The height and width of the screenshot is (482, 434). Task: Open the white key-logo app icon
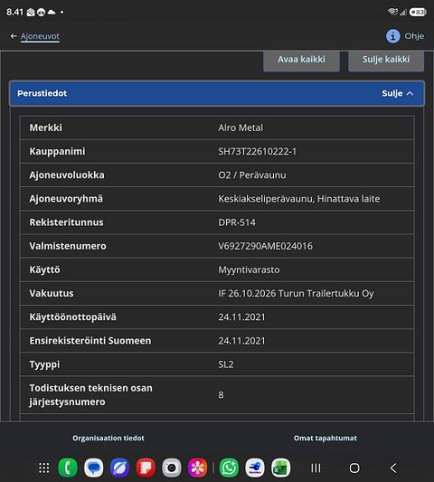coord(255,468)
